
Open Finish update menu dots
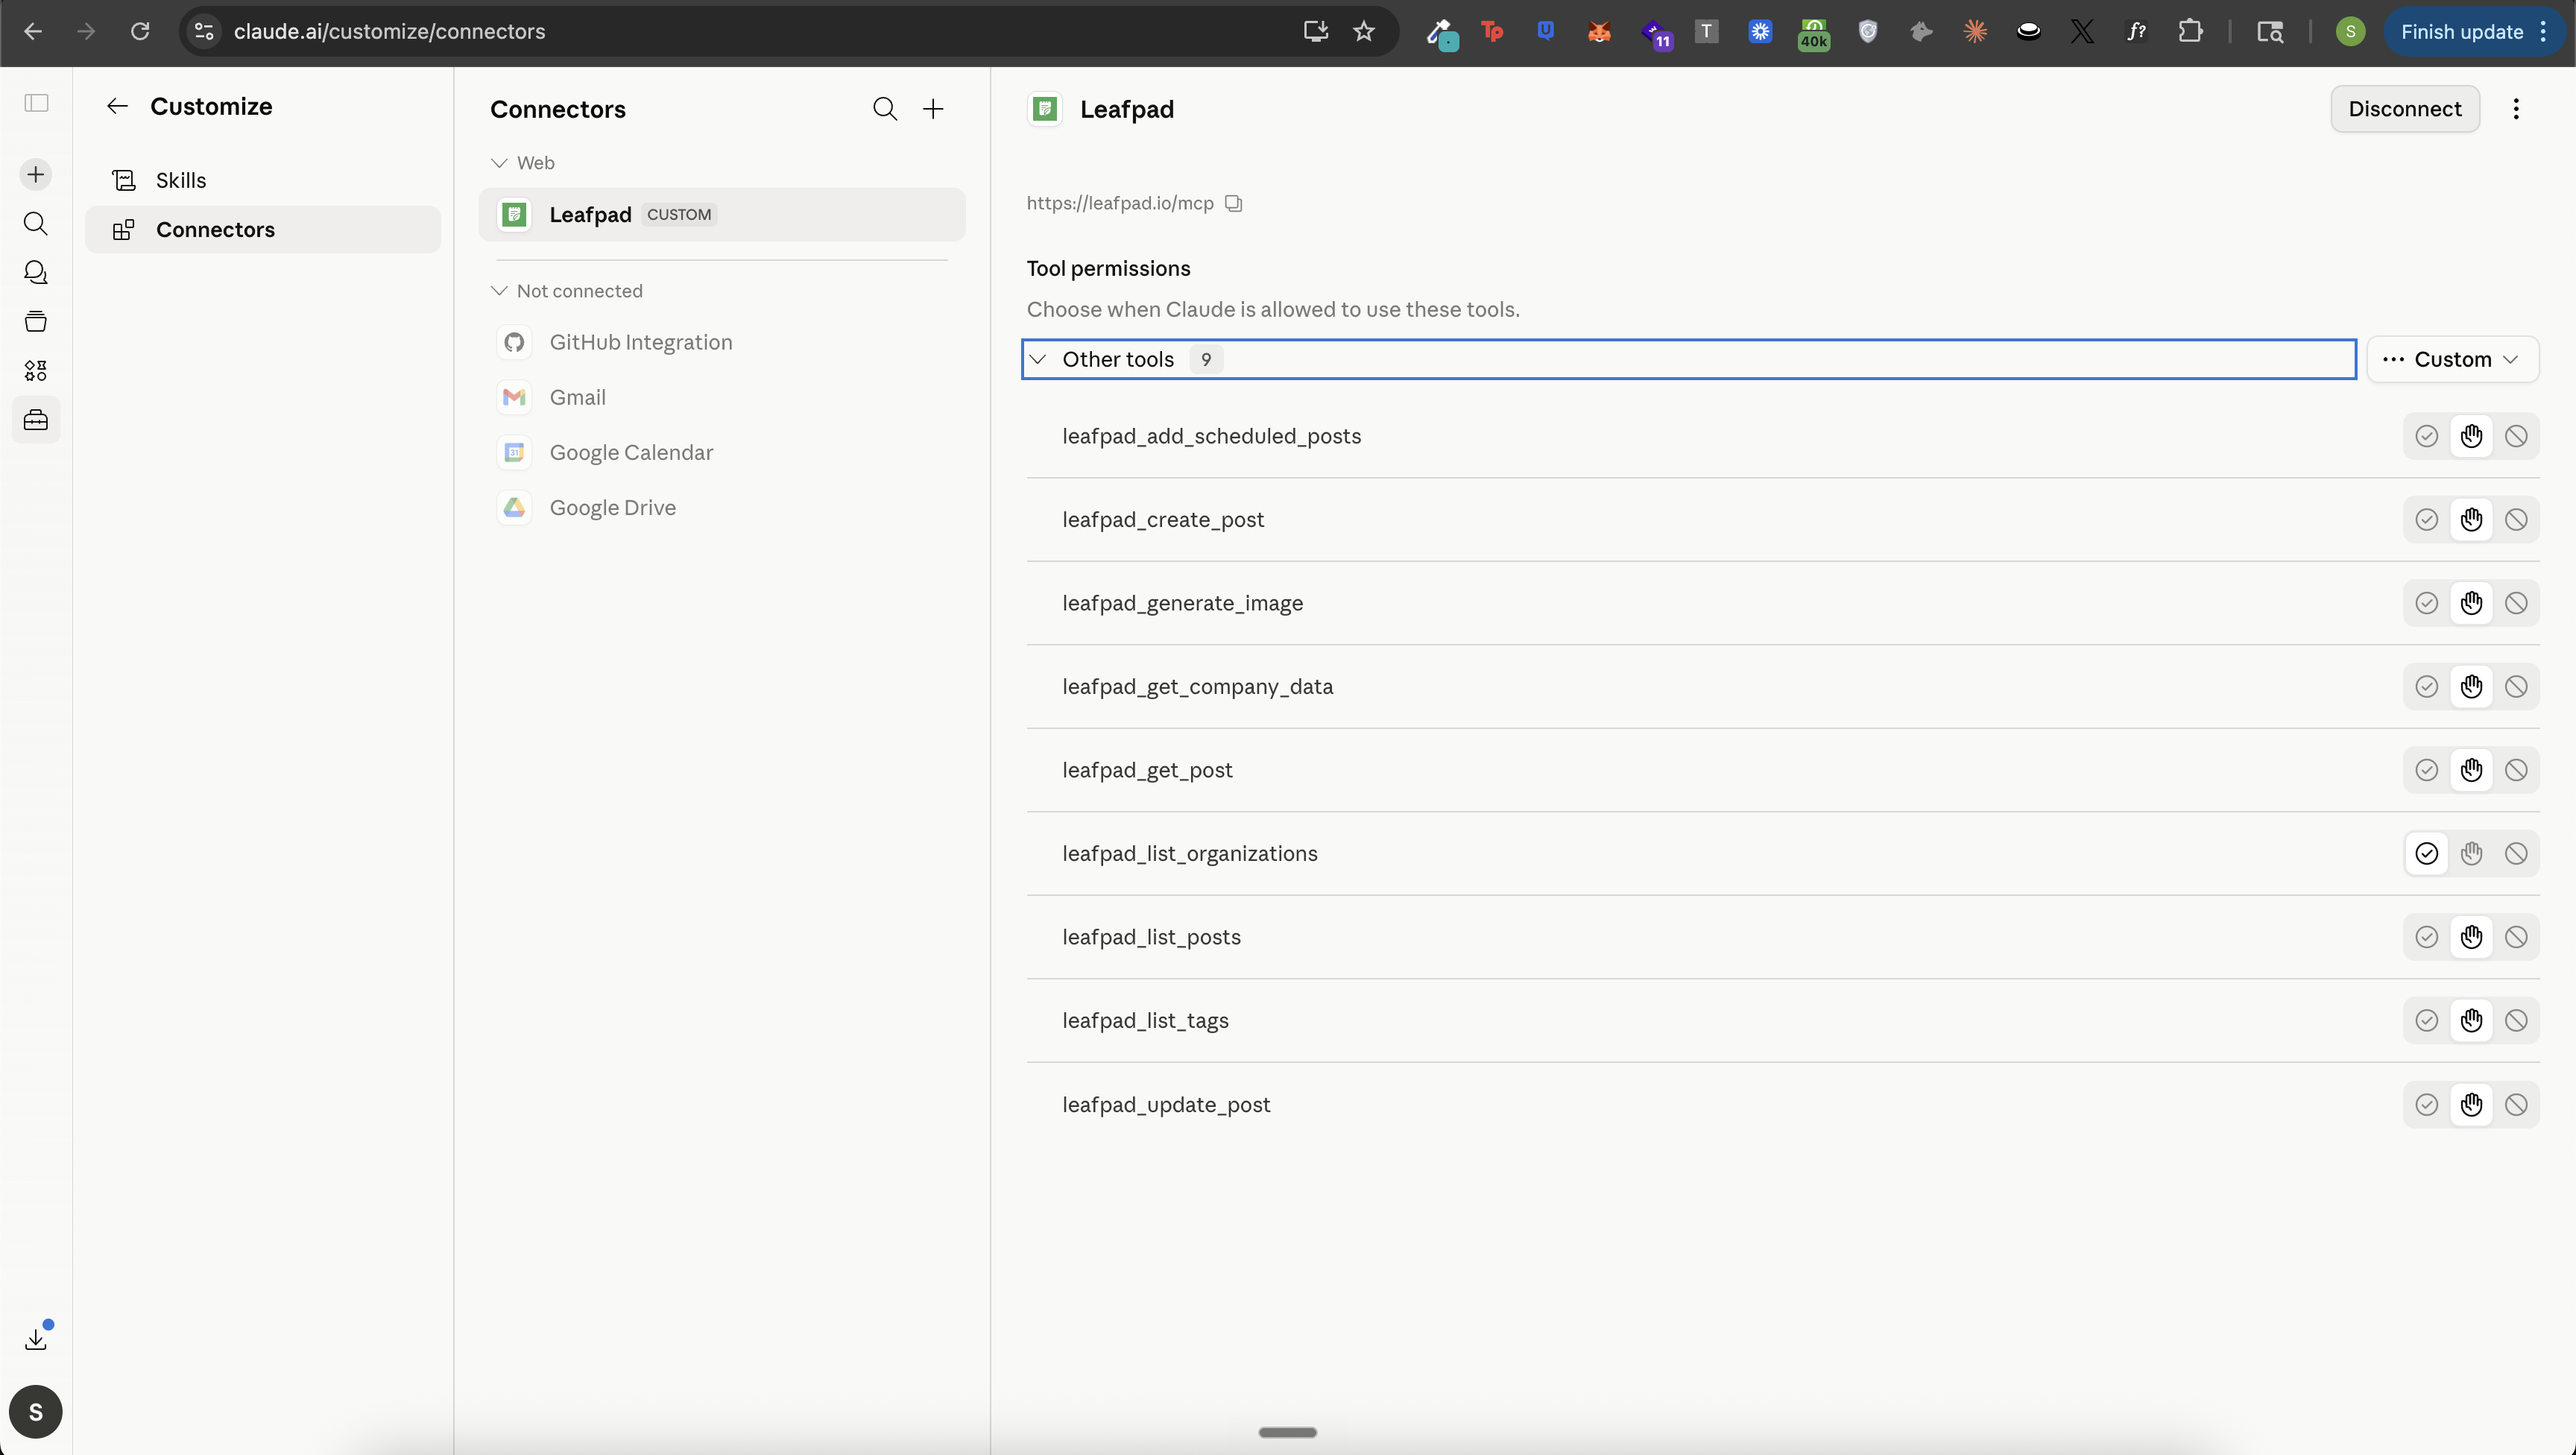2543,31
